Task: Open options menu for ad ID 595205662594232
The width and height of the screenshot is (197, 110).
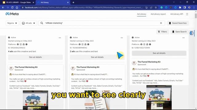Action: tap(60, 38)
